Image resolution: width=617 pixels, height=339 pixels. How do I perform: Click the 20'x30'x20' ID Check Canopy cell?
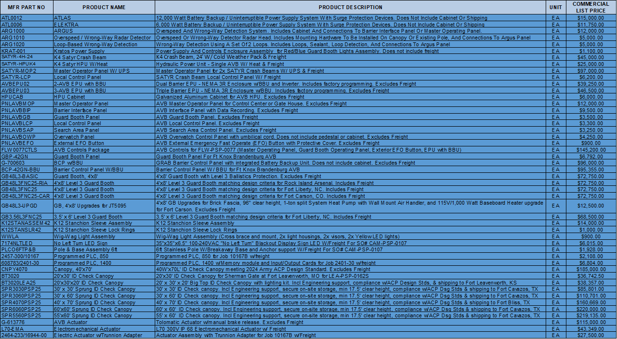tap(104, 283)
